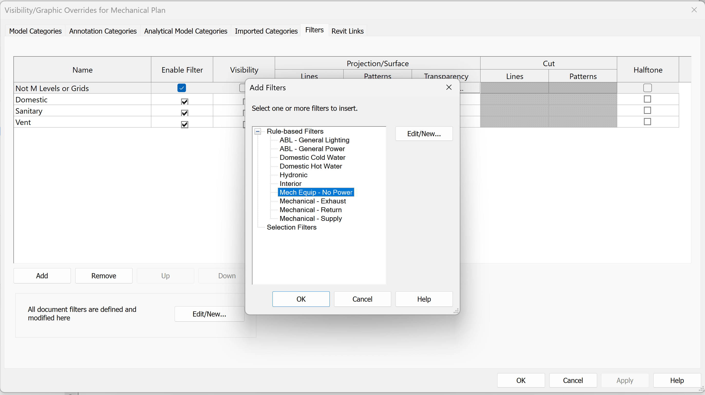705x395 pixels.
Task: Enable Halftone for Not M Levels or Grids
Action: pos(647,88)
